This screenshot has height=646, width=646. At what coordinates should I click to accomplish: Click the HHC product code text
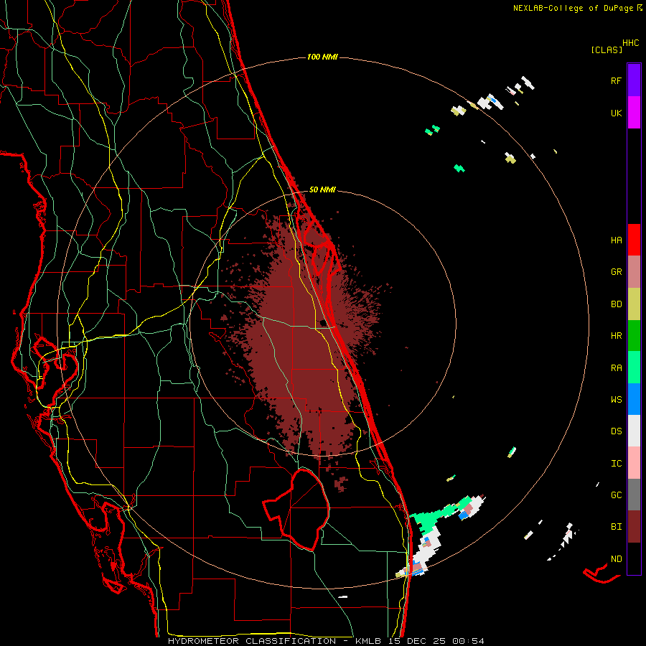(630, 43)
